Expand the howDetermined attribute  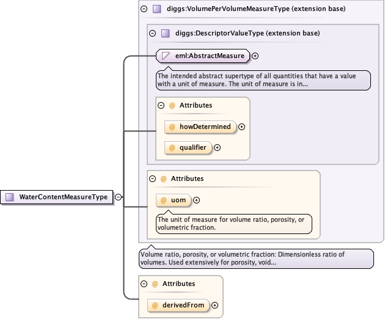(x=241, y=127)
